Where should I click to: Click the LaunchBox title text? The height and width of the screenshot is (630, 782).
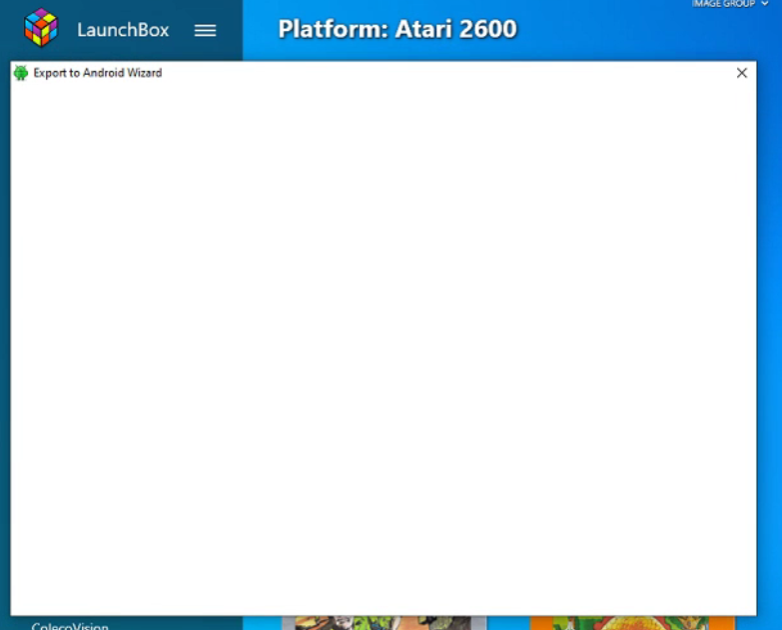(123, 30)
